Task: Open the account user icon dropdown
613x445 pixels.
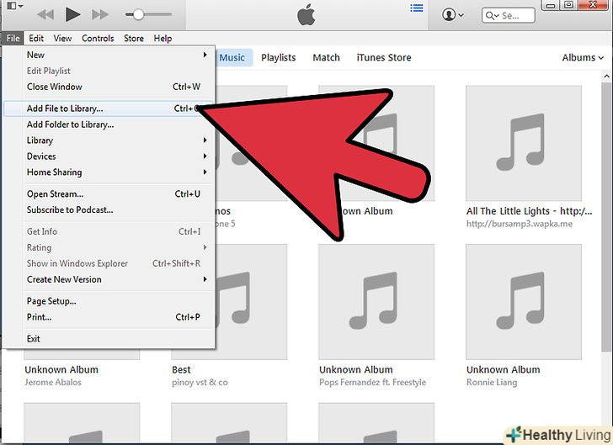Action: (453, 15)
